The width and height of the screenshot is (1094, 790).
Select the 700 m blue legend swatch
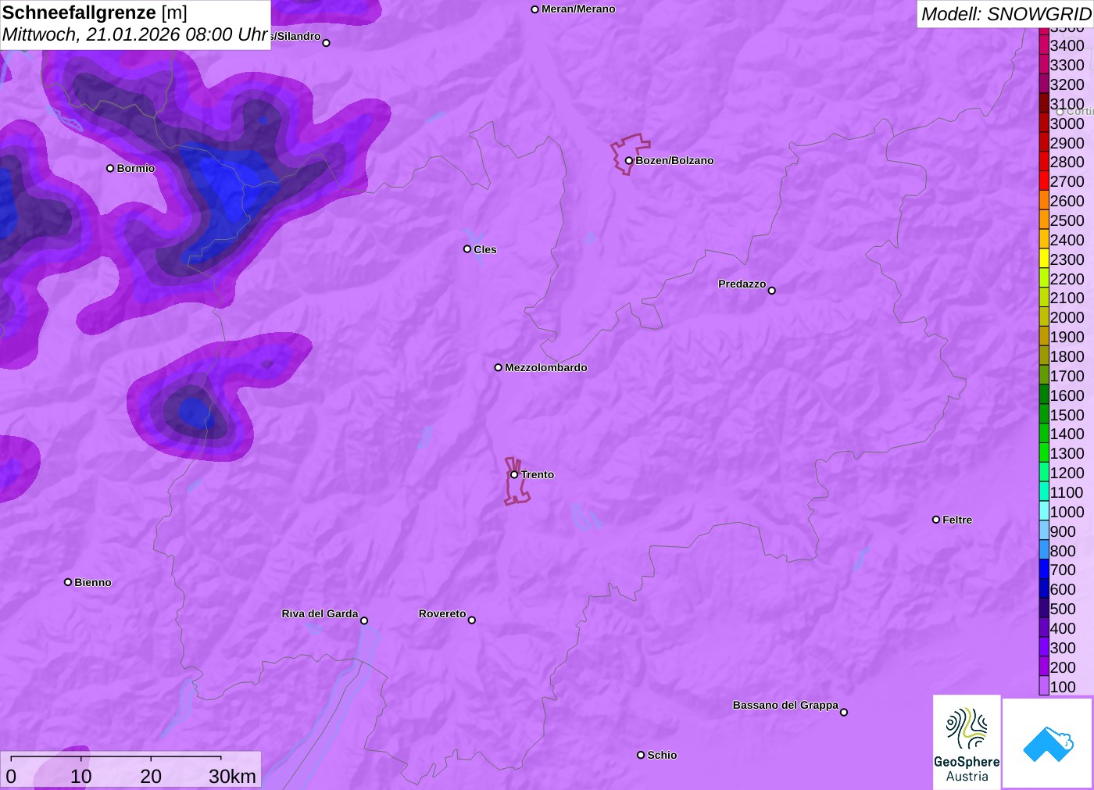click(x=1044, y=570)
